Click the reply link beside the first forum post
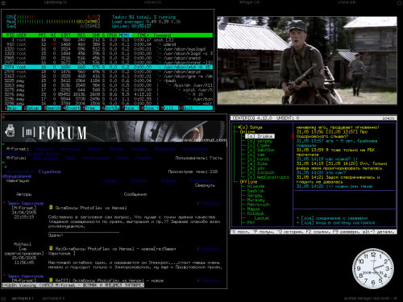The width and height of the screenshot is (403, 302). coord(209,204)
